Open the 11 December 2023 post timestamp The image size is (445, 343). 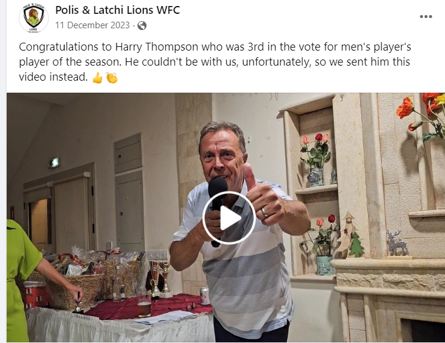pyautogui.click(x=92, y=25)
